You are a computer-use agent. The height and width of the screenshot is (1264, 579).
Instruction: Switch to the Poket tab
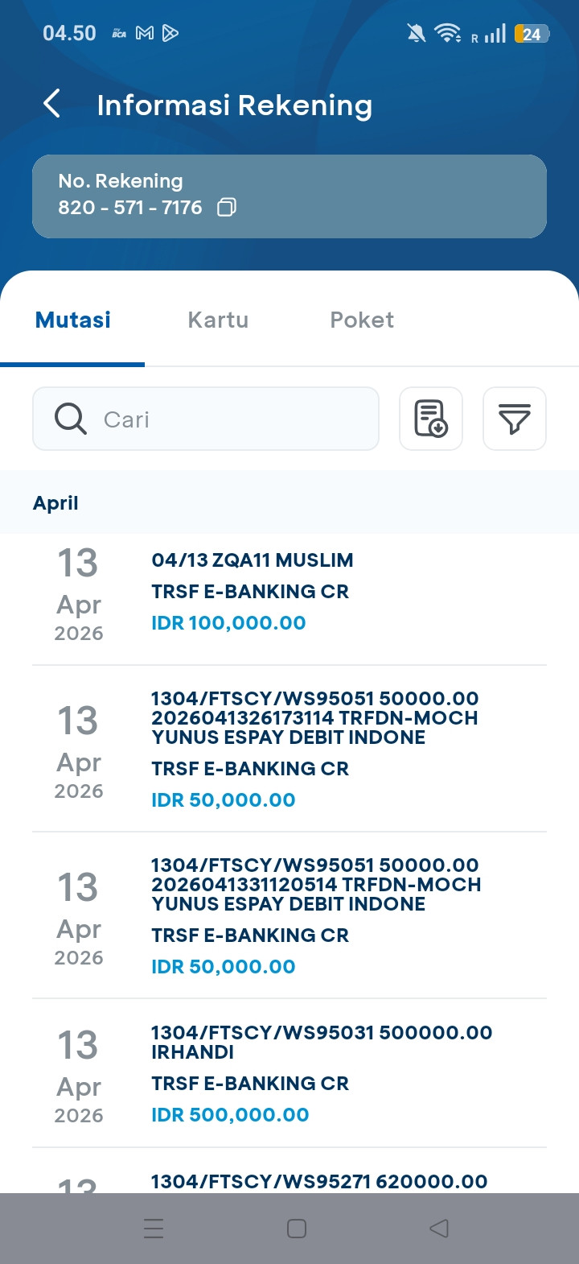362,320
